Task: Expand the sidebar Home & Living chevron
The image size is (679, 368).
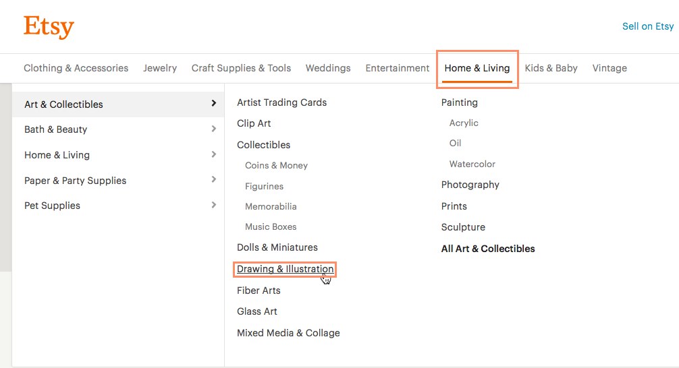Action: pos(213,155)
